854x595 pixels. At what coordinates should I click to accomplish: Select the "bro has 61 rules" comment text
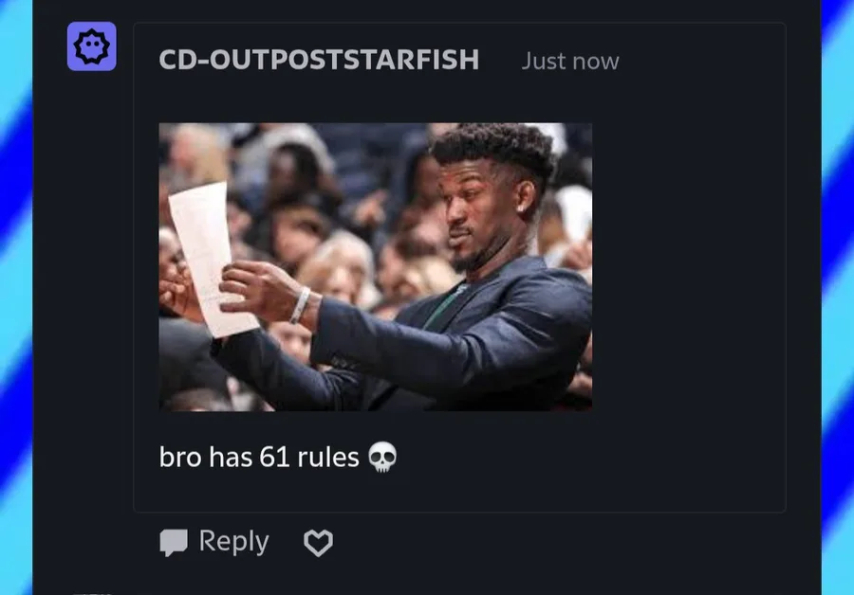pos(259,457)
